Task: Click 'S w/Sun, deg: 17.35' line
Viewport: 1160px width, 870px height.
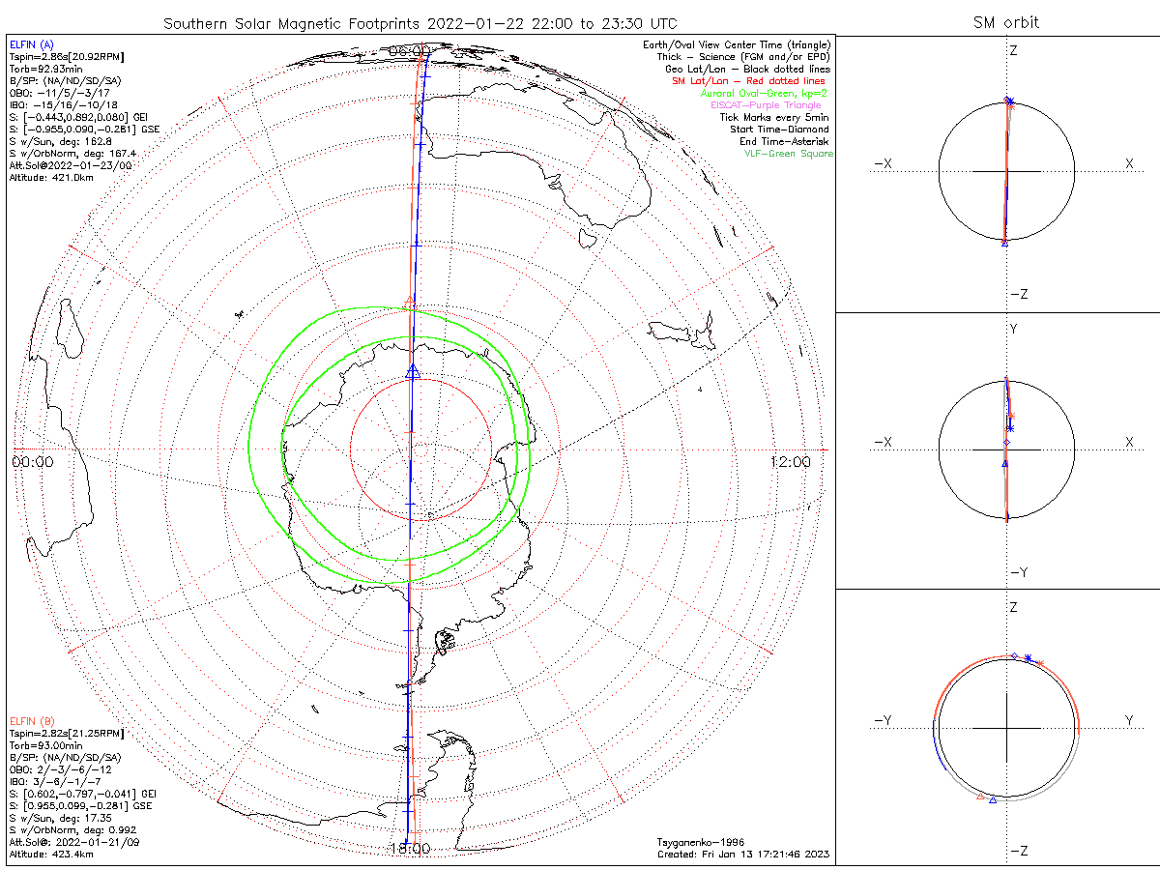Action: [x=61, y=818]
